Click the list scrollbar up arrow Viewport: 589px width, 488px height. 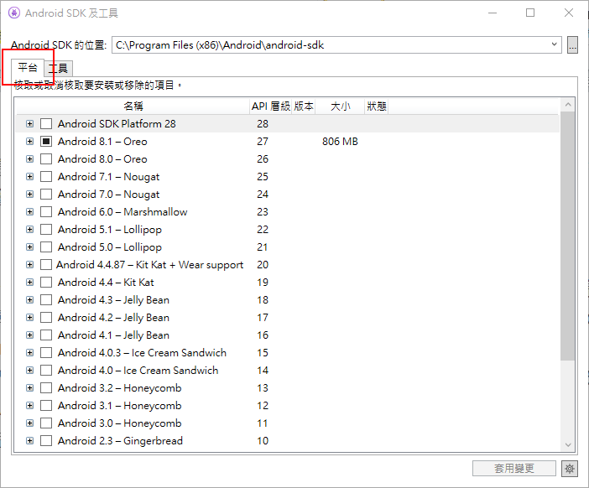point(568,104)
